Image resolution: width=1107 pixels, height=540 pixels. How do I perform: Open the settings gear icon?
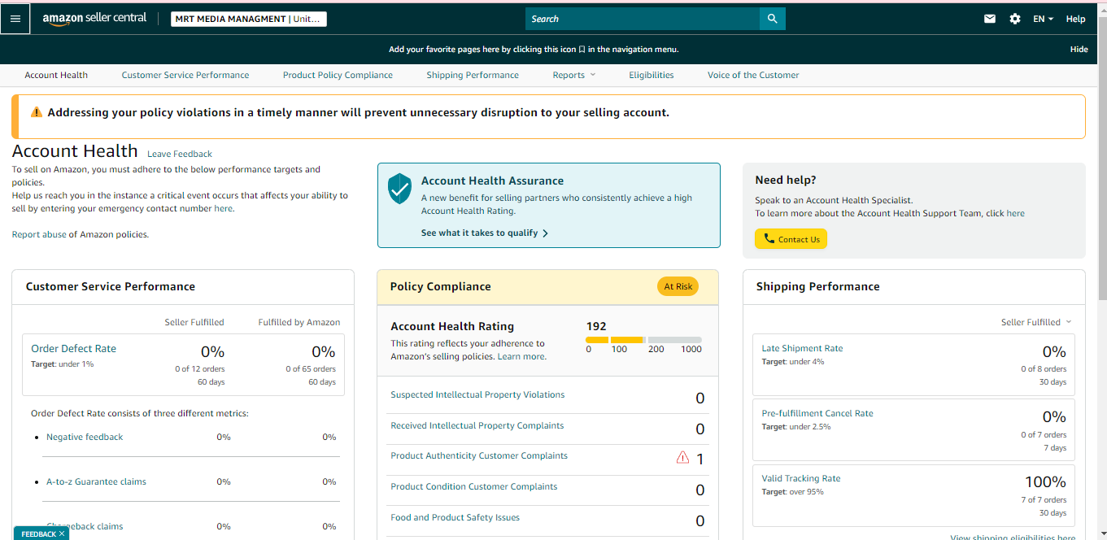coord(1015,19)
